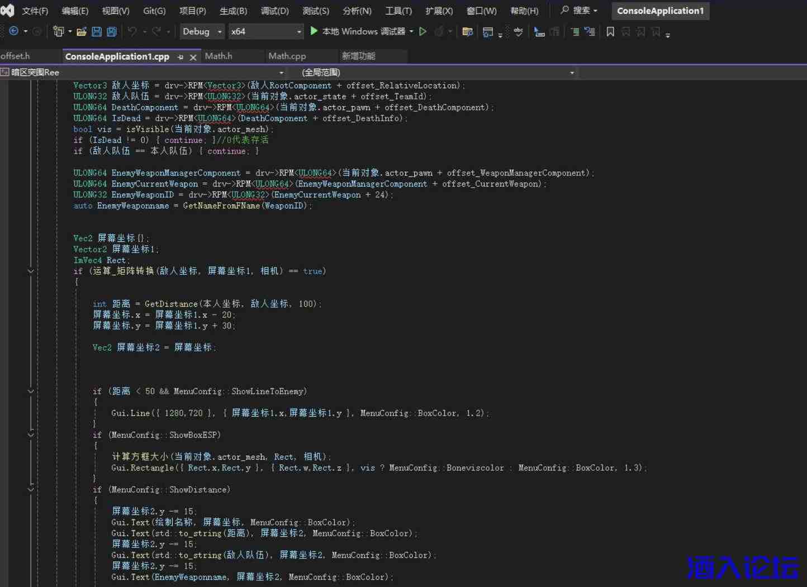Close the ConsoleApplication1.cpp tab
Screen dimensions: 807x587
[x=193, y=57]
